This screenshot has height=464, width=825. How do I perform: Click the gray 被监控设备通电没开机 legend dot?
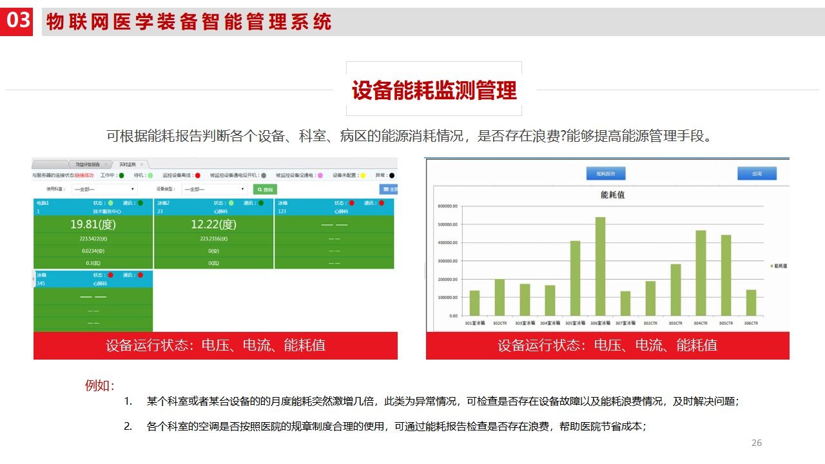pos(264,175)
